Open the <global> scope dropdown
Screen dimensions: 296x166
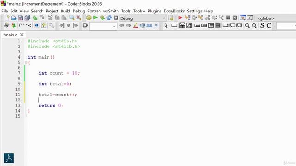[x=277, y=18]
